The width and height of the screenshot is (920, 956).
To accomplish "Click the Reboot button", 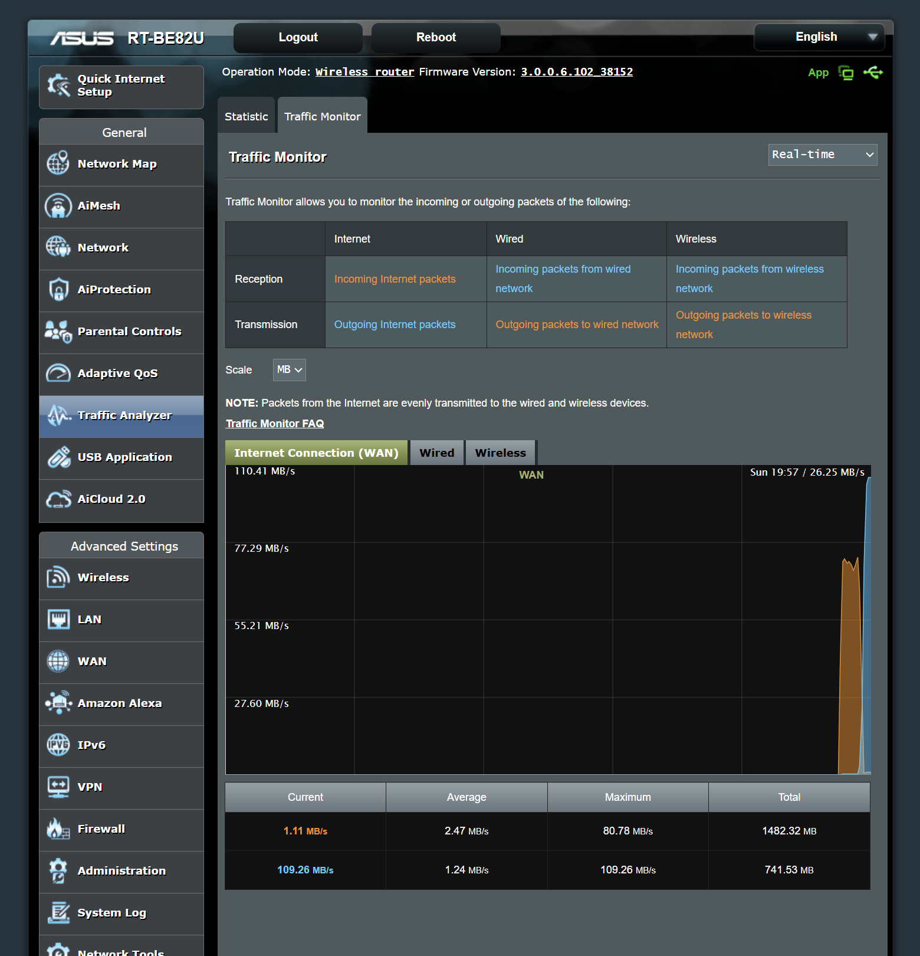I will 436,37.
